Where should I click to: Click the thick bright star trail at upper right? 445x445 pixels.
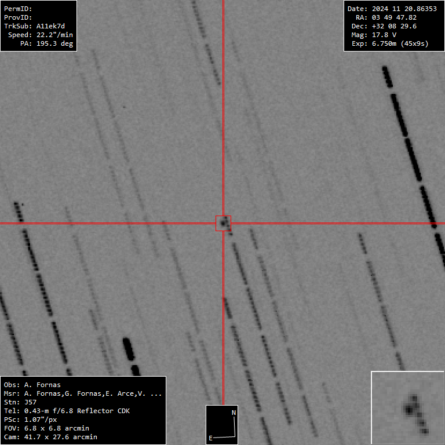click(x=410, y=145)
